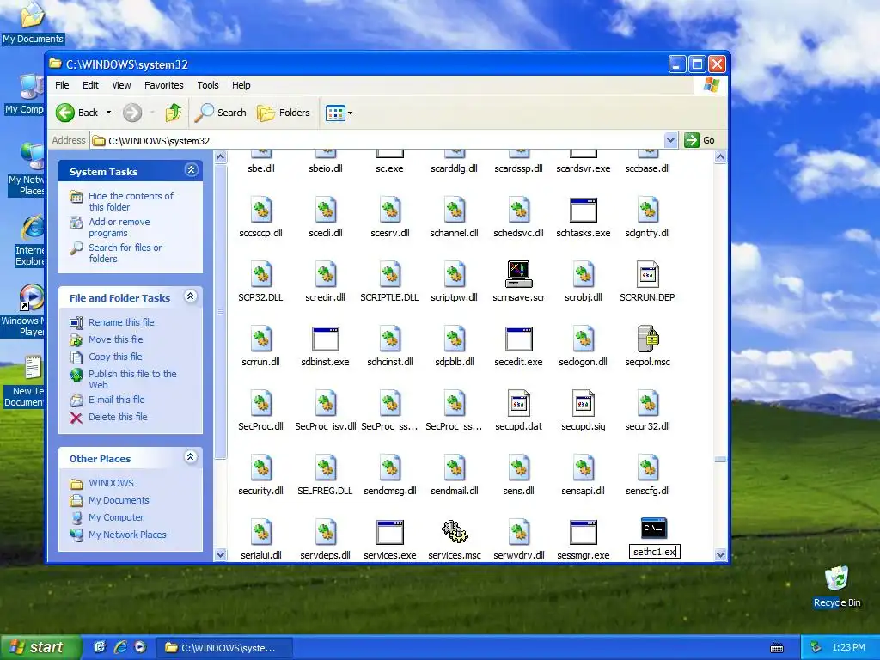880x660 pixels.
Task: Select the secupd.dat file icon
Action: click(518, 404)
